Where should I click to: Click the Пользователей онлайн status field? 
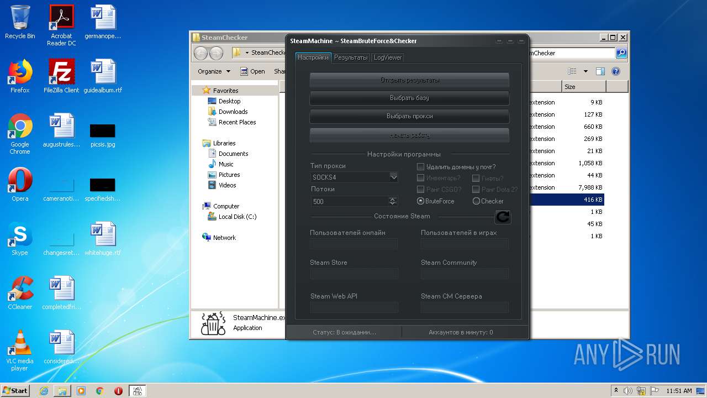(354, 244)
